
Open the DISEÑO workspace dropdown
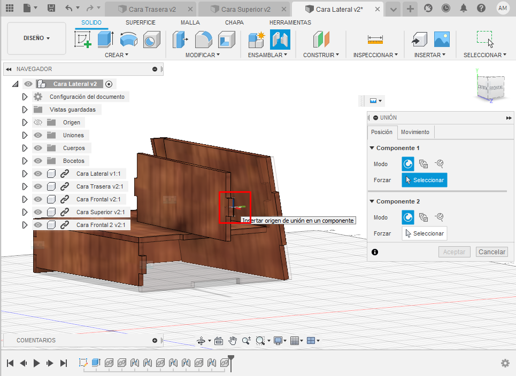tap(36, 38)
